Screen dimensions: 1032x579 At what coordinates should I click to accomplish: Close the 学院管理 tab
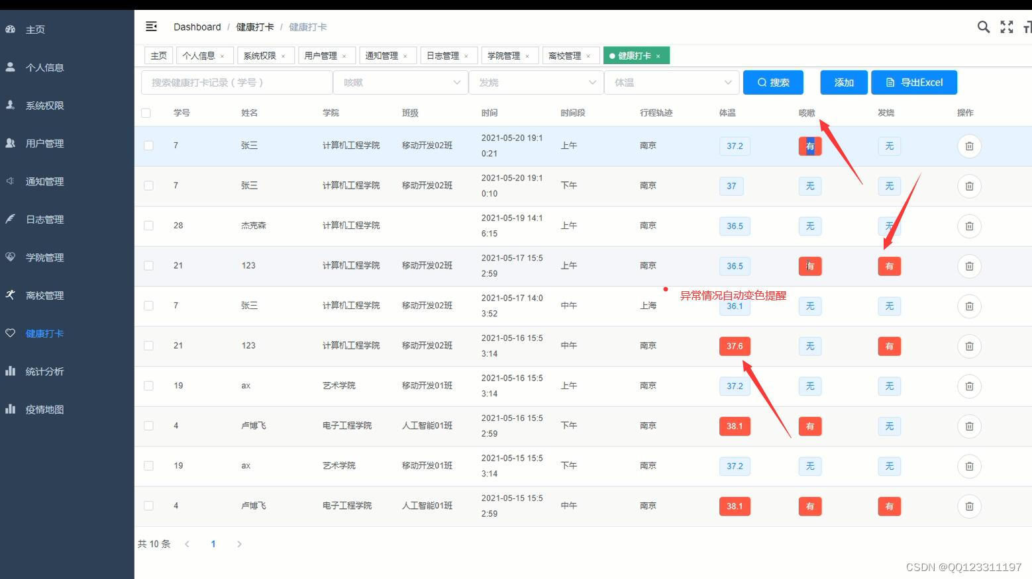[527, 56]
